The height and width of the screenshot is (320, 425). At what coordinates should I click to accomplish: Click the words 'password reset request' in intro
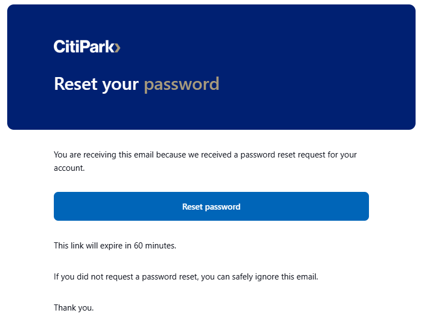(x=283, y=155)
